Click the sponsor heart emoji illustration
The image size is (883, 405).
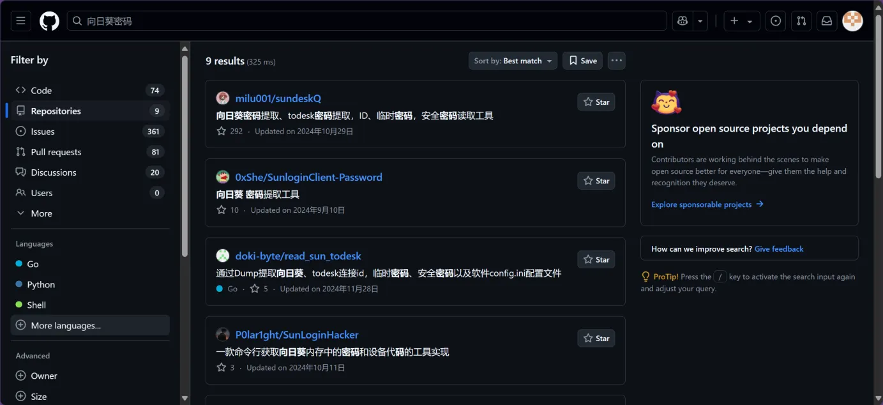667,103
